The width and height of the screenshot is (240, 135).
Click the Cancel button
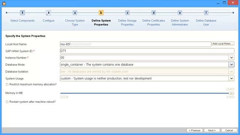point(229,130)
